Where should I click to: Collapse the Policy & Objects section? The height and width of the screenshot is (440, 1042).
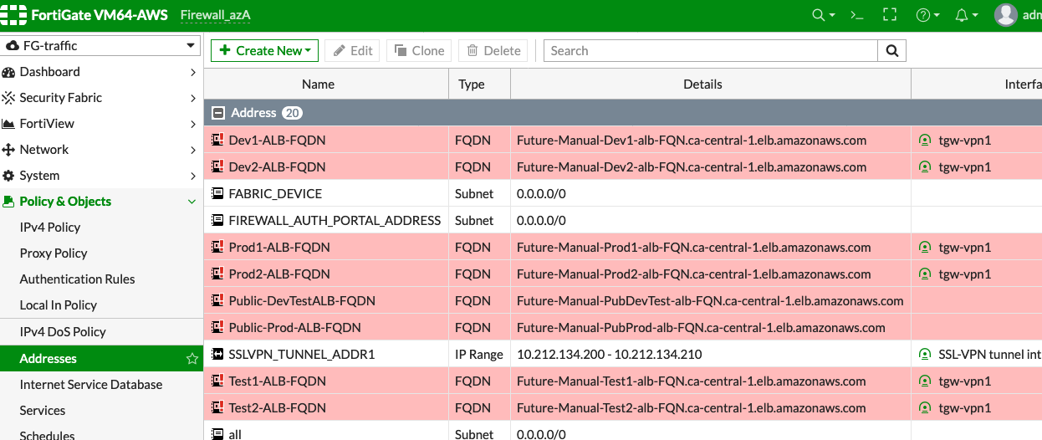tap(101, 202)
